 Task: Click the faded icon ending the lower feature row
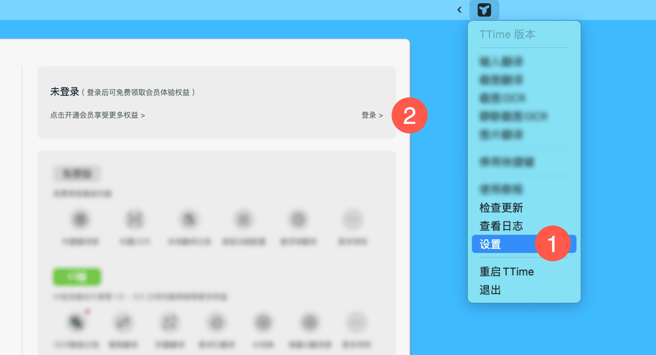coord(357,323)
